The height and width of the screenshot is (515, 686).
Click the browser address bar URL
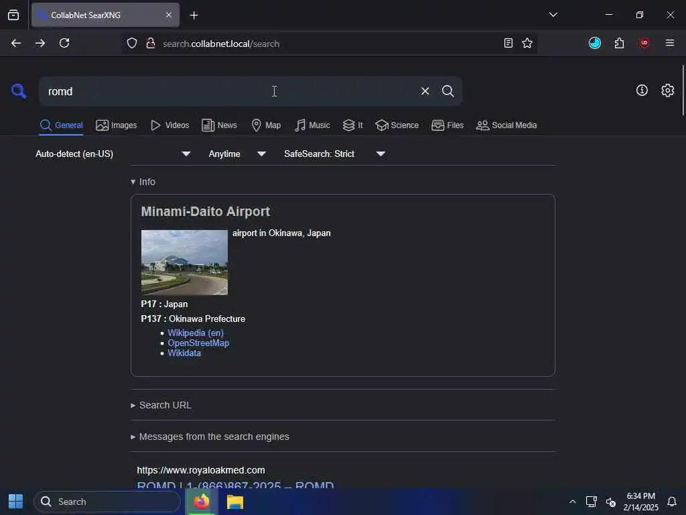(221, 44)
